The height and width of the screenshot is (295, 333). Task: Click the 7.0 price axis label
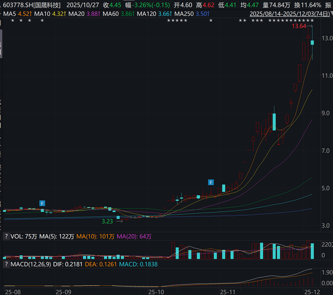click(325, 151)
